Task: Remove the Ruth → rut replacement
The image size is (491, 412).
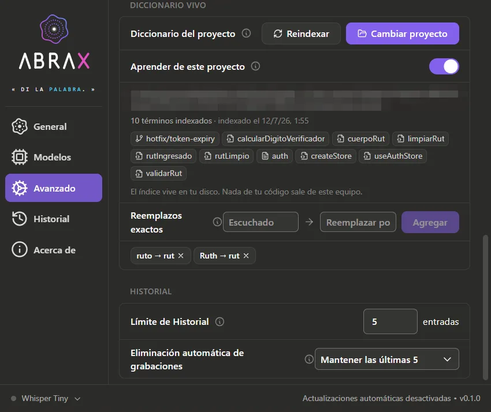Action: coord(246,256)
